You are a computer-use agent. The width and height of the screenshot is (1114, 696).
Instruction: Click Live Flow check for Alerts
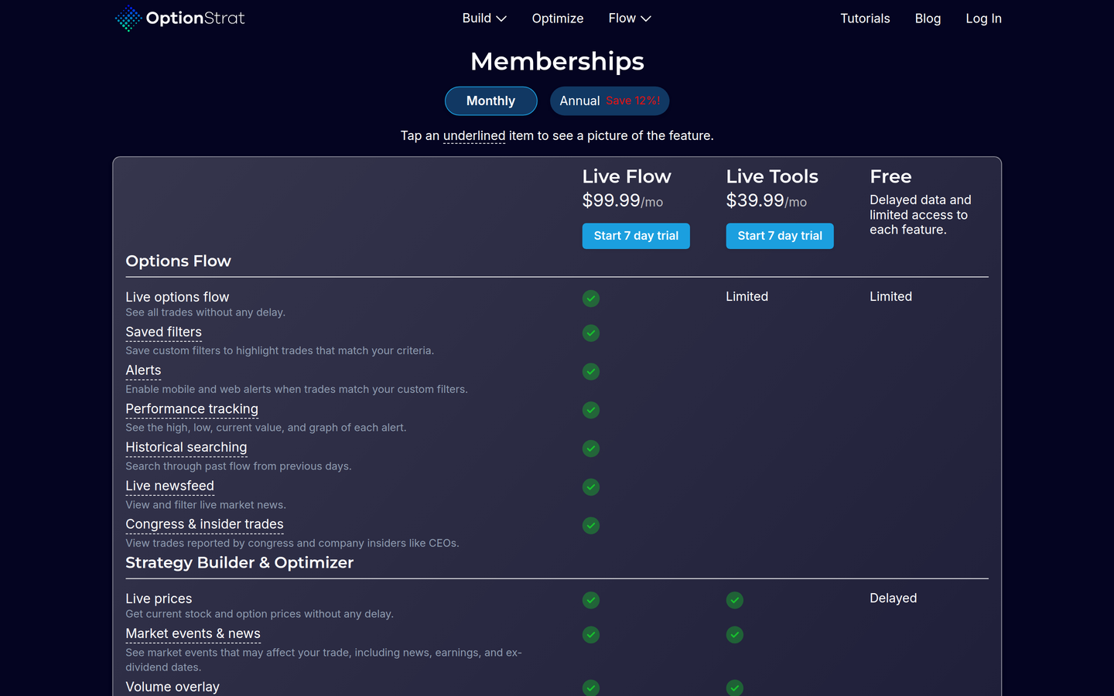[x=591, y=372]
